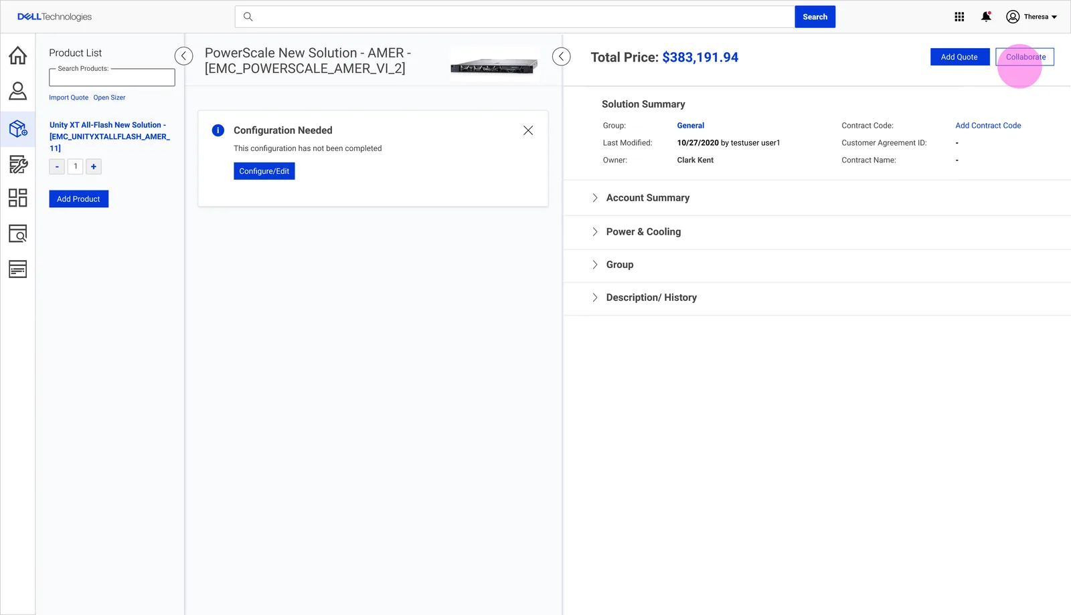Close the Configuration Needed notice
This screenshot has height=615, width=1071.
coord(528,130)
